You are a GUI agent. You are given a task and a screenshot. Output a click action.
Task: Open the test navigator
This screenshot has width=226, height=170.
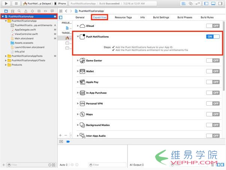point(33,11)
